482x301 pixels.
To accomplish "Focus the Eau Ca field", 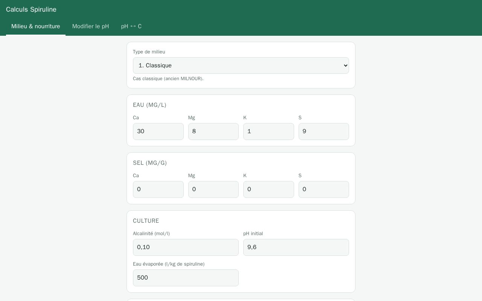I will pos(158,131).
